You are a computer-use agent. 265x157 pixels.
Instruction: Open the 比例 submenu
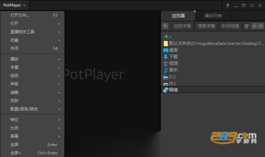click(32, 128)
